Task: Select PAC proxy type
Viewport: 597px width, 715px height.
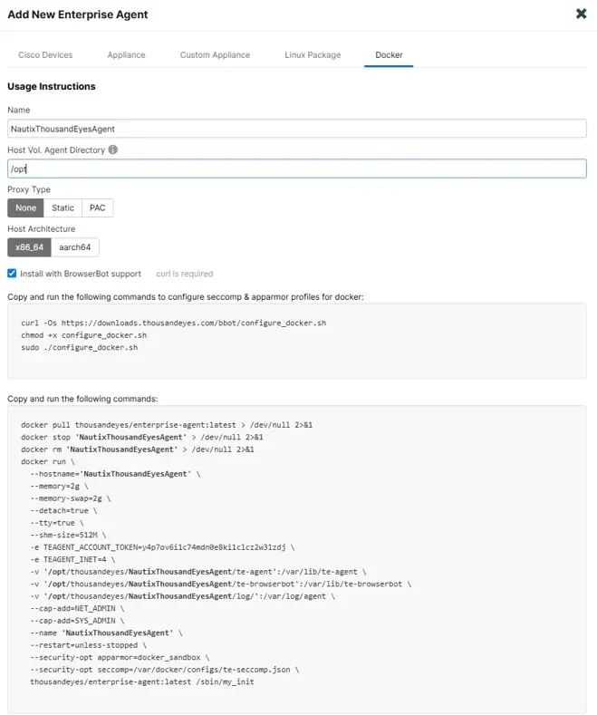Action: [x=97, y=208]
